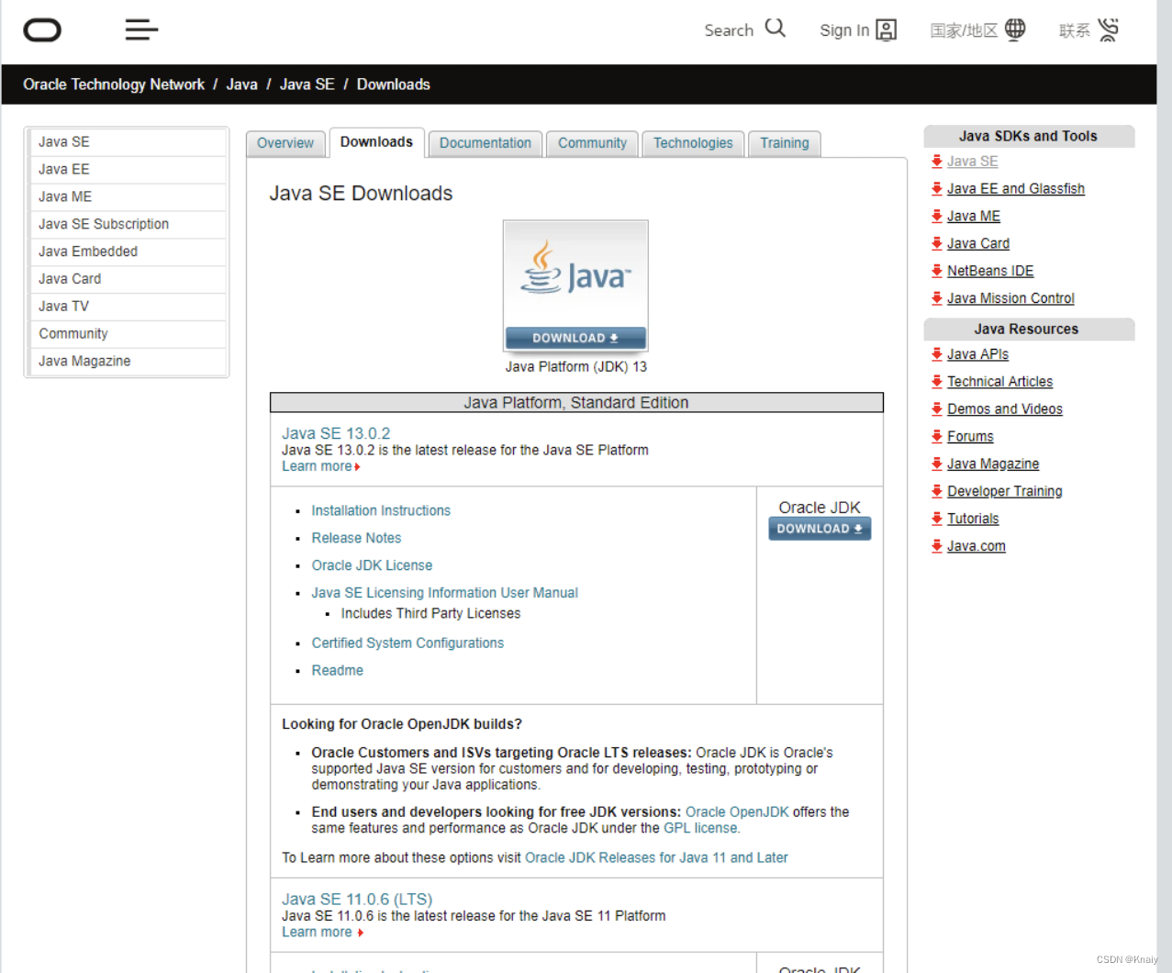The height and width of the screenshot is (973, 1172).
Task: Open the Readme link
Action: click(x=337, y=671)
